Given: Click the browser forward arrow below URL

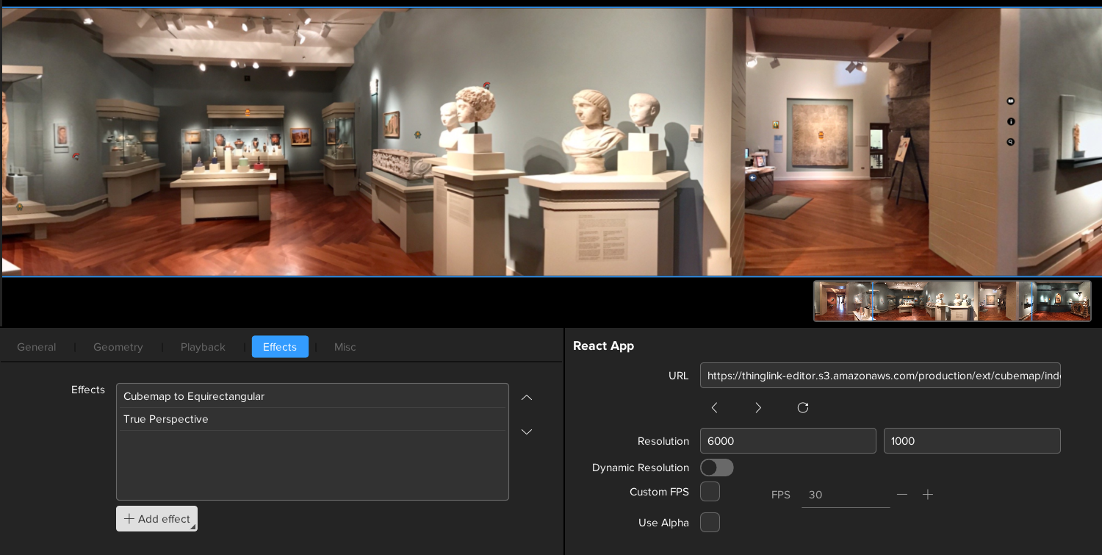Looking at the screenshot, I should (758, 408).
